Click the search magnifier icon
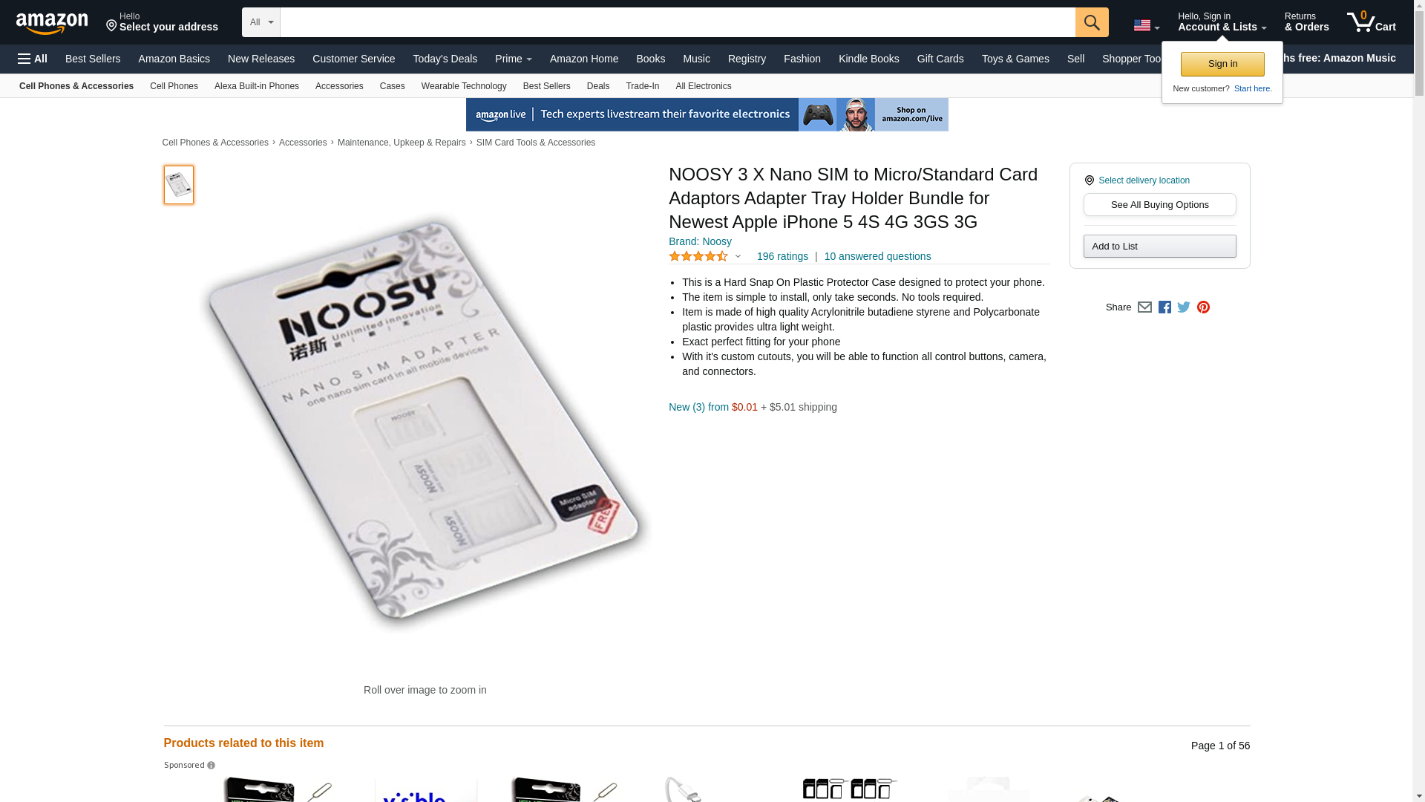Viewport: 1425px width, 802px height. [x=1092, y=22]
